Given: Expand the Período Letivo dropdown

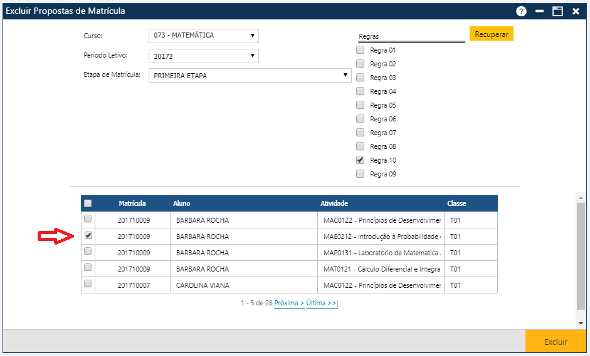Looking at the screenshot, I should pyautogui.click(x=204, y=56).
